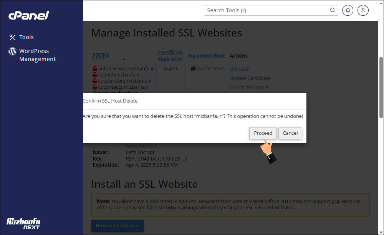
Task: Click the search magnifier icon
Action: [x=332, y=10]
